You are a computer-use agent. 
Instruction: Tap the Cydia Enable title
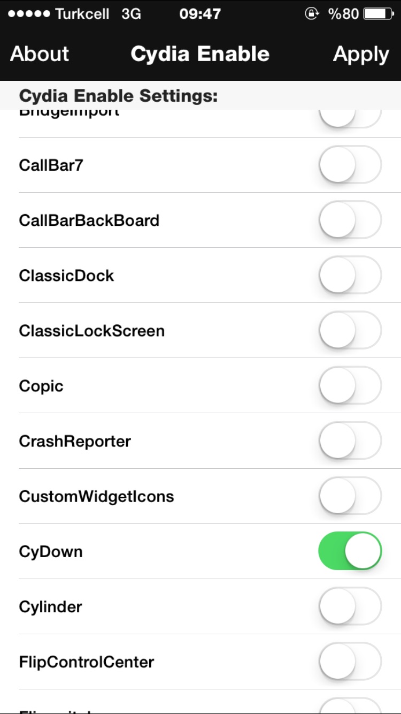(x=200, y=54)
